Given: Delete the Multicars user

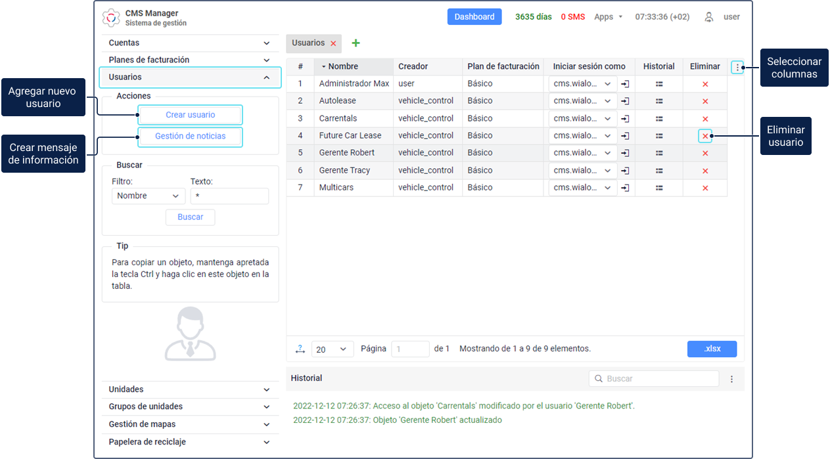Looking at the screenshot, I should (705, 188).
